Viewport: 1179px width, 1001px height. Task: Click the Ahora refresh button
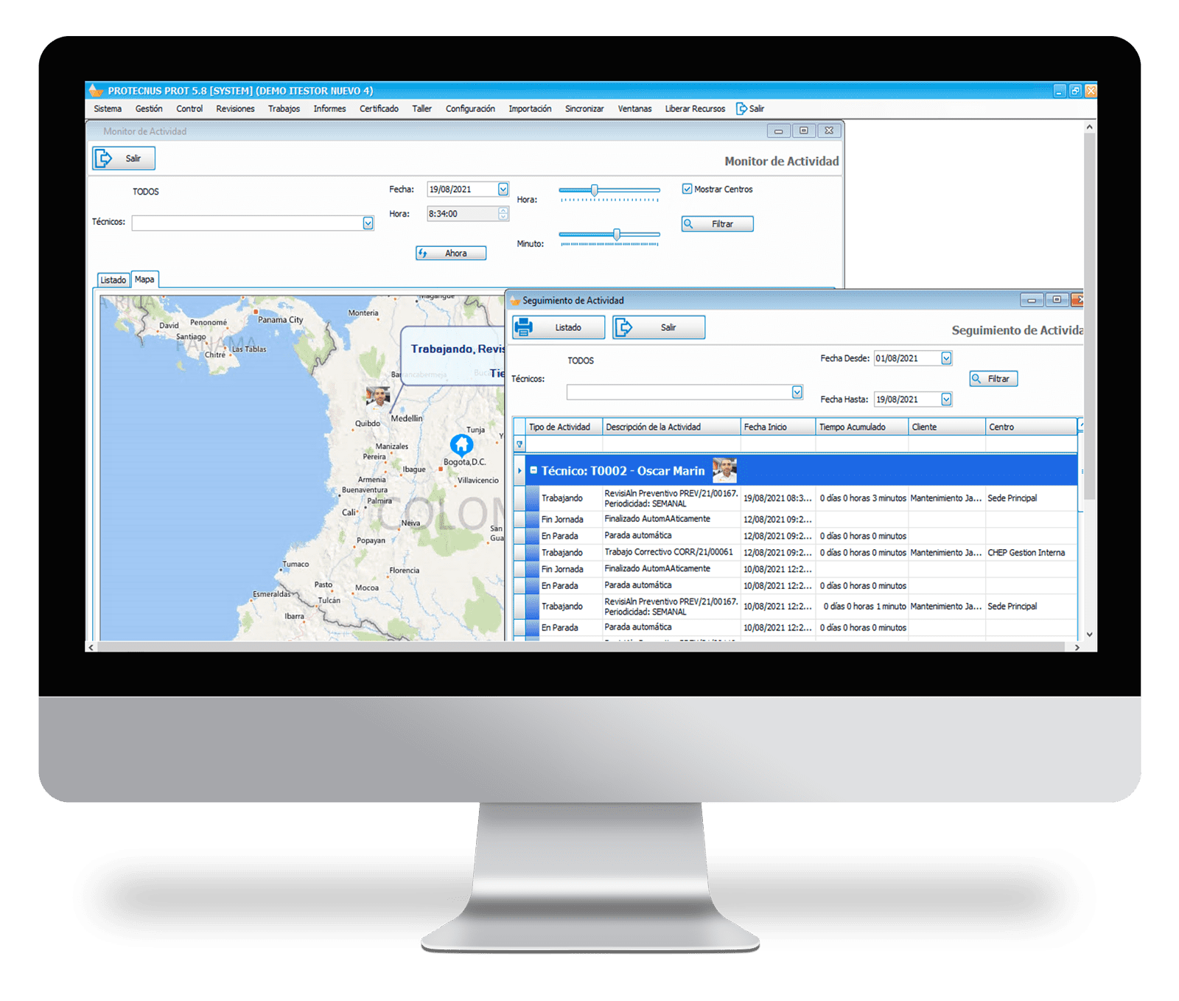pyautogui.click(x=451, y=253)
